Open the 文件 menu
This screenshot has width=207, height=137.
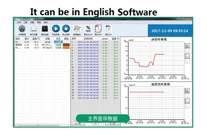tap(19, 22)
